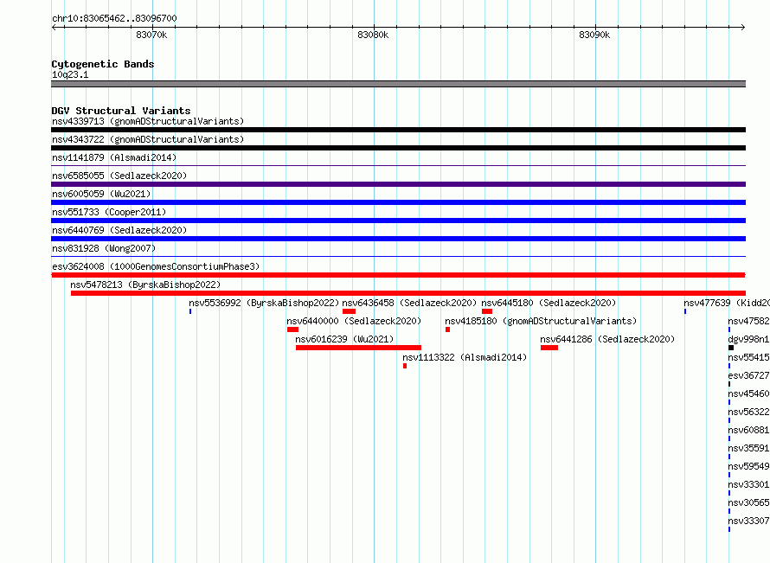
Task: Open the nsv6005059 (Wu2021) label
Action: pos(101,194)
